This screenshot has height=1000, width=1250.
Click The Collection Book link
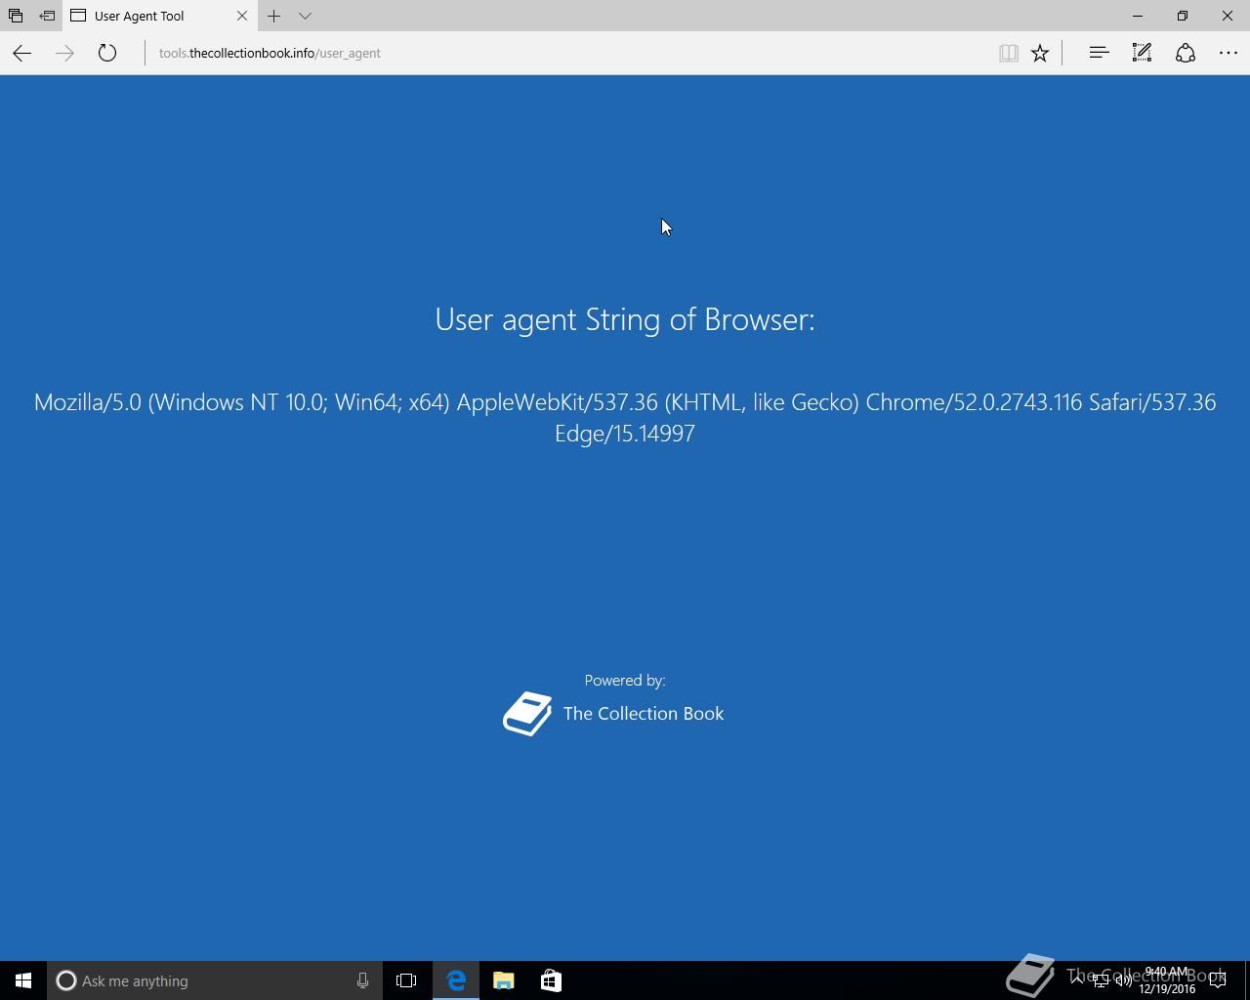click(x=644, y=714)
